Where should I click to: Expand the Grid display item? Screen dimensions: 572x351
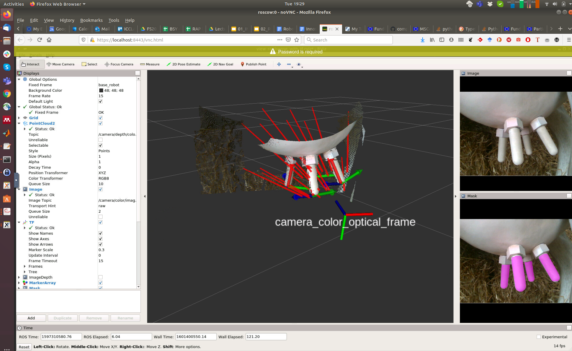pyautogui.click(x=19, y=118)
